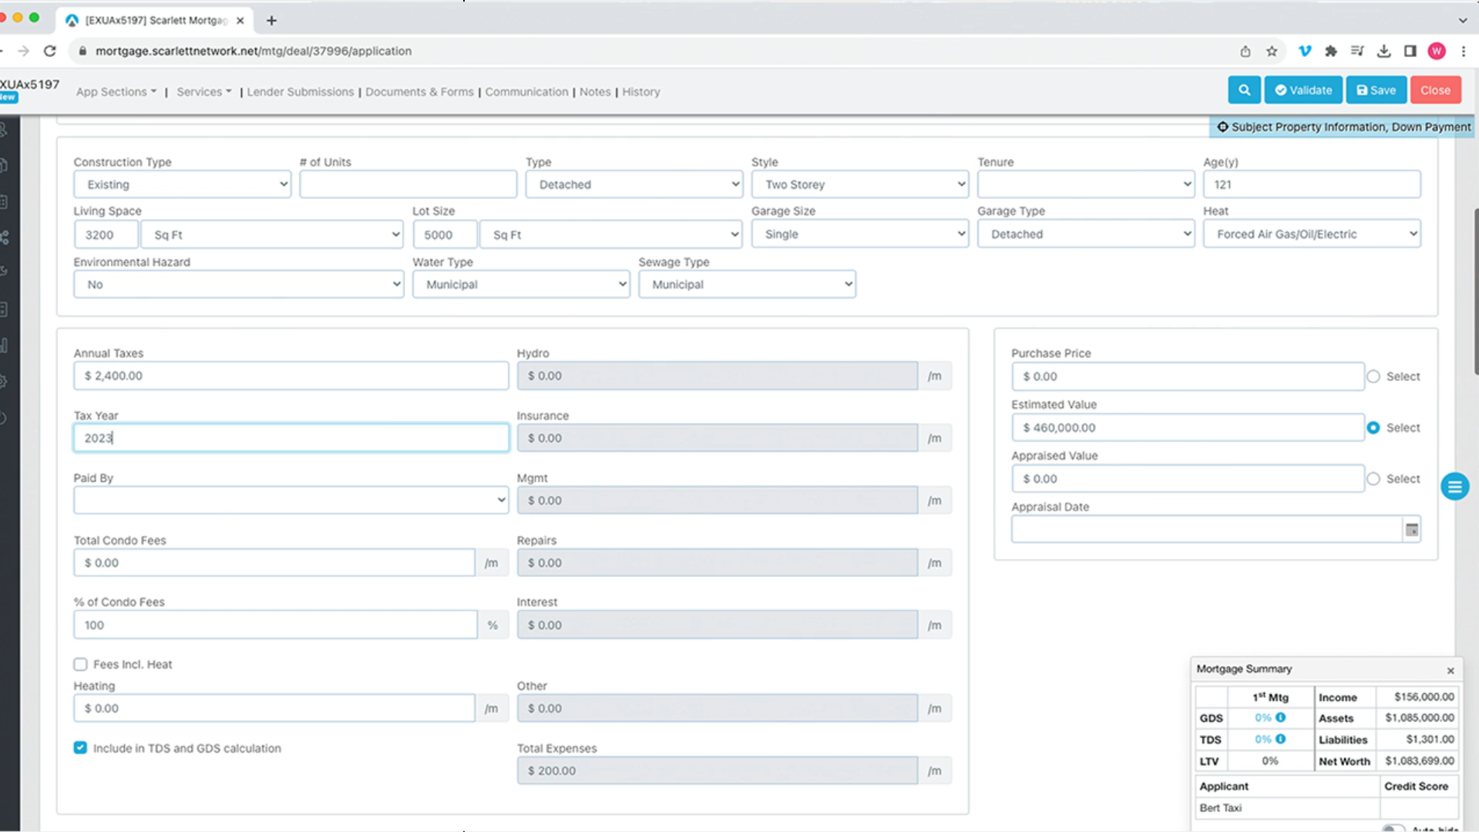Click into the Annual Taxes field

pyautogui.click(x=291, y=376)
